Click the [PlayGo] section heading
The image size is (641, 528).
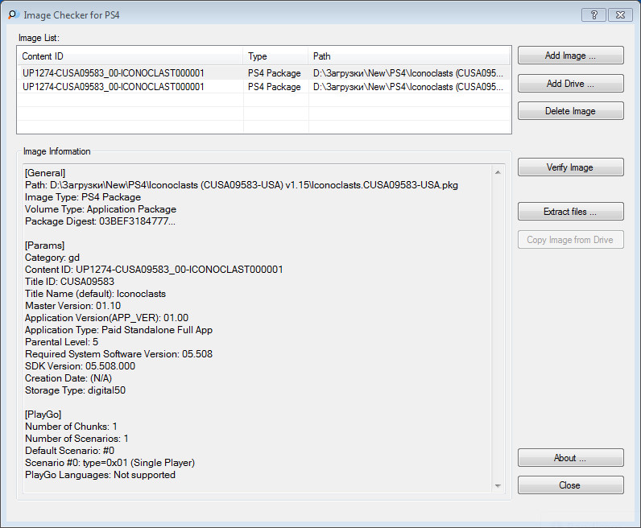[43, 414]
